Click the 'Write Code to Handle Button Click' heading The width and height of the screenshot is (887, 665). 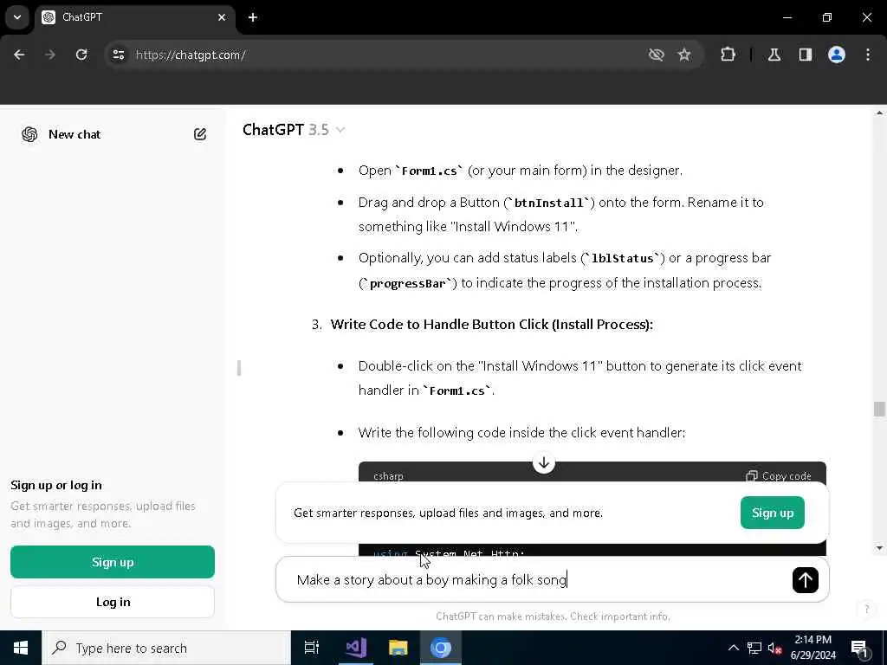(x=492, y=324)
